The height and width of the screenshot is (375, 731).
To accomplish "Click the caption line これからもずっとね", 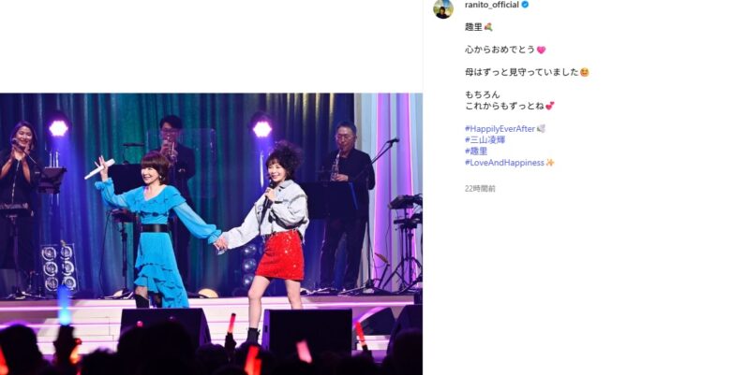I will [504, 106].
